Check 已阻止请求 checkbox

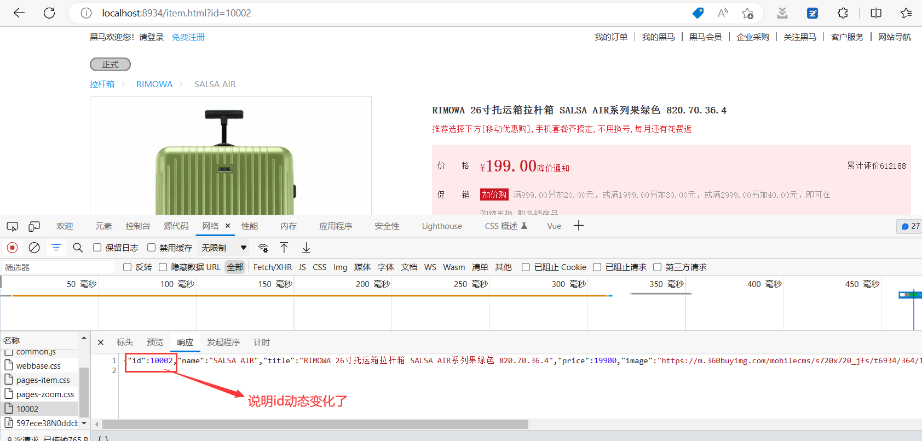pos(597,267)
